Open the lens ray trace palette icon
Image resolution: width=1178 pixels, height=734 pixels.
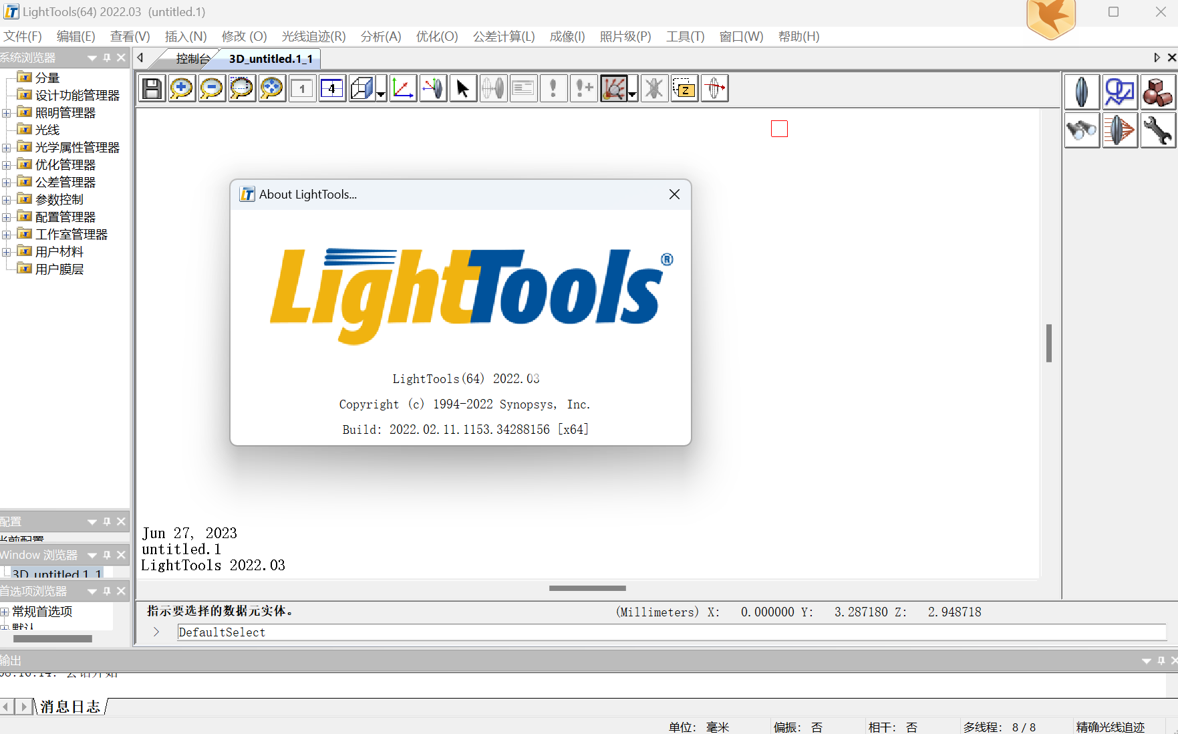coord(1120,130)
